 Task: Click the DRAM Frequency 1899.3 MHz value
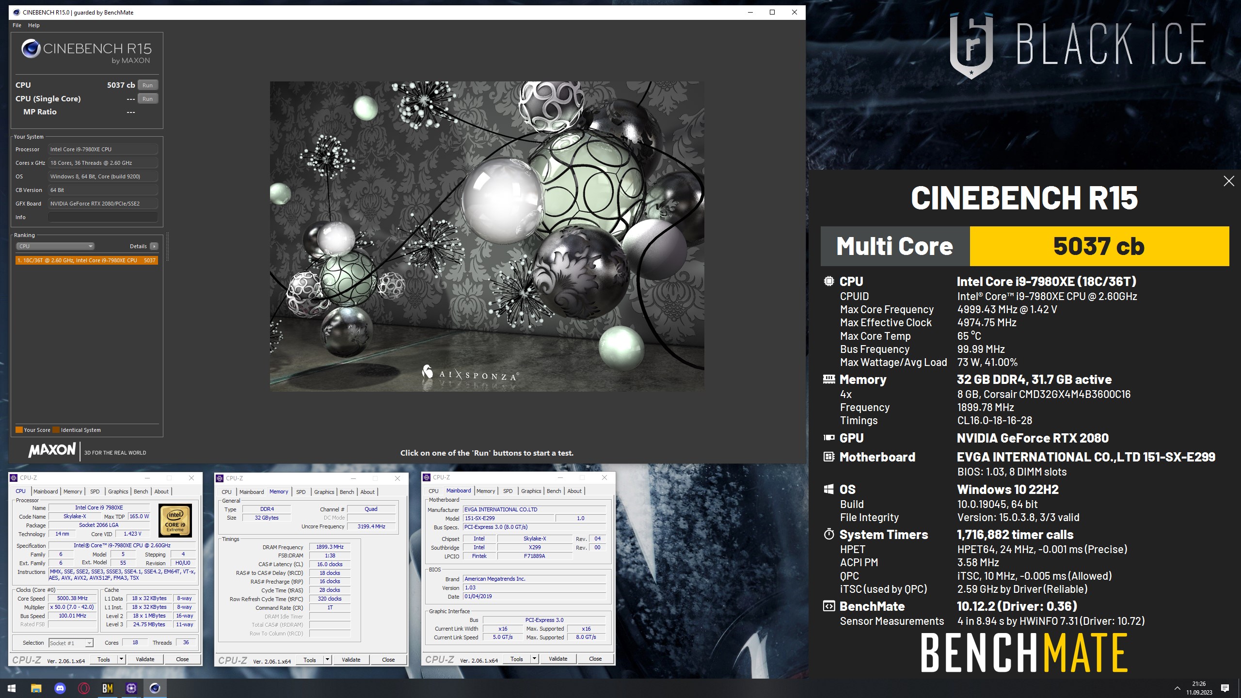coord(330,547)
